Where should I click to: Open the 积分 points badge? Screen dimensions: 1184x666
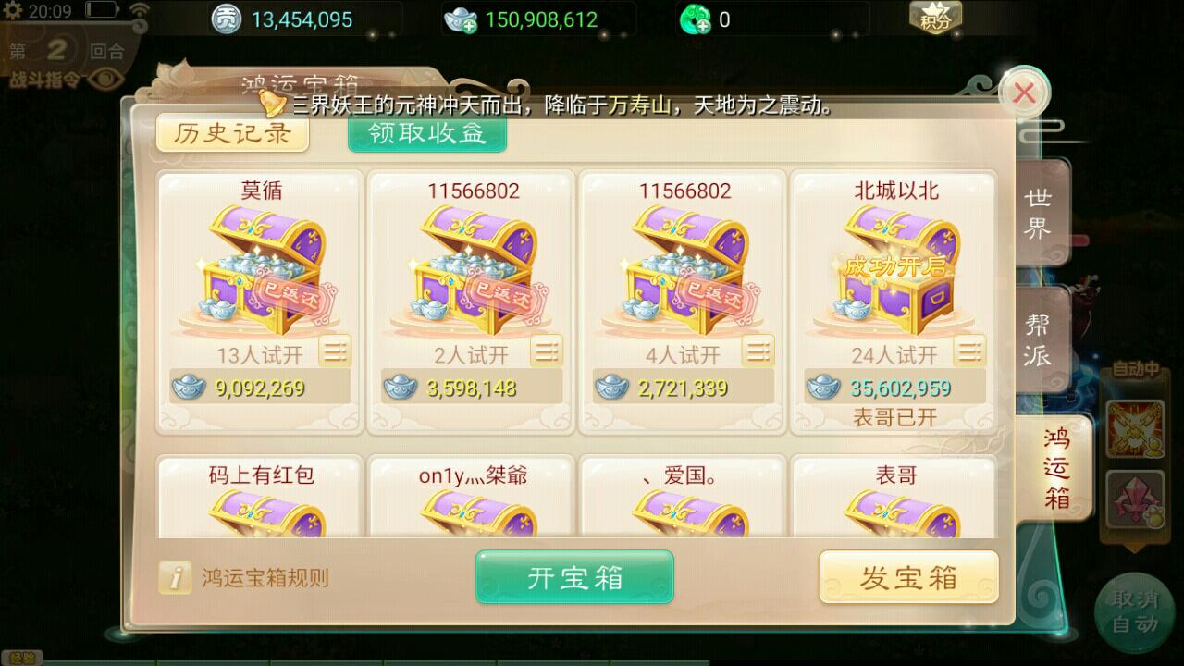click(x=936, y=18)
